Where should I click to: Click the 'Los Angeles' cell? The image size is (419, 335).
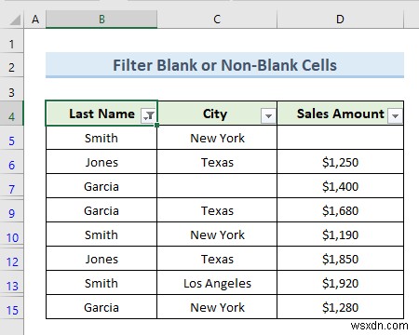point(217,283)
